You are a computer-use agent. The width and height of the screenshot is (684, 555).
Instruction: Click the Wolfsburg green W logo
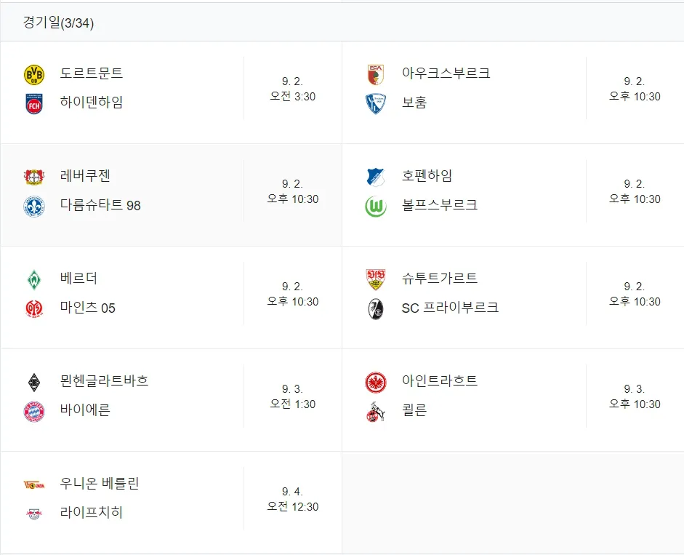pyautogui.click(x=376, y=207)
